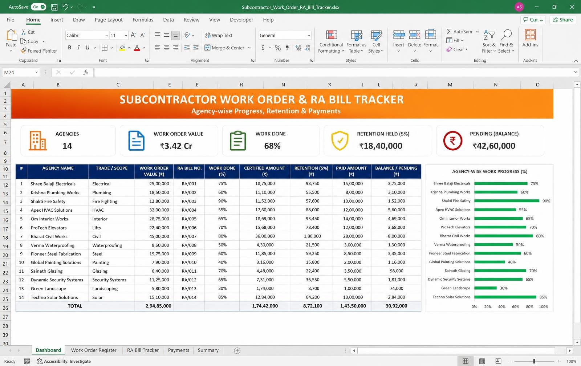Open the Add-ins icon

(x=530, y=35)
